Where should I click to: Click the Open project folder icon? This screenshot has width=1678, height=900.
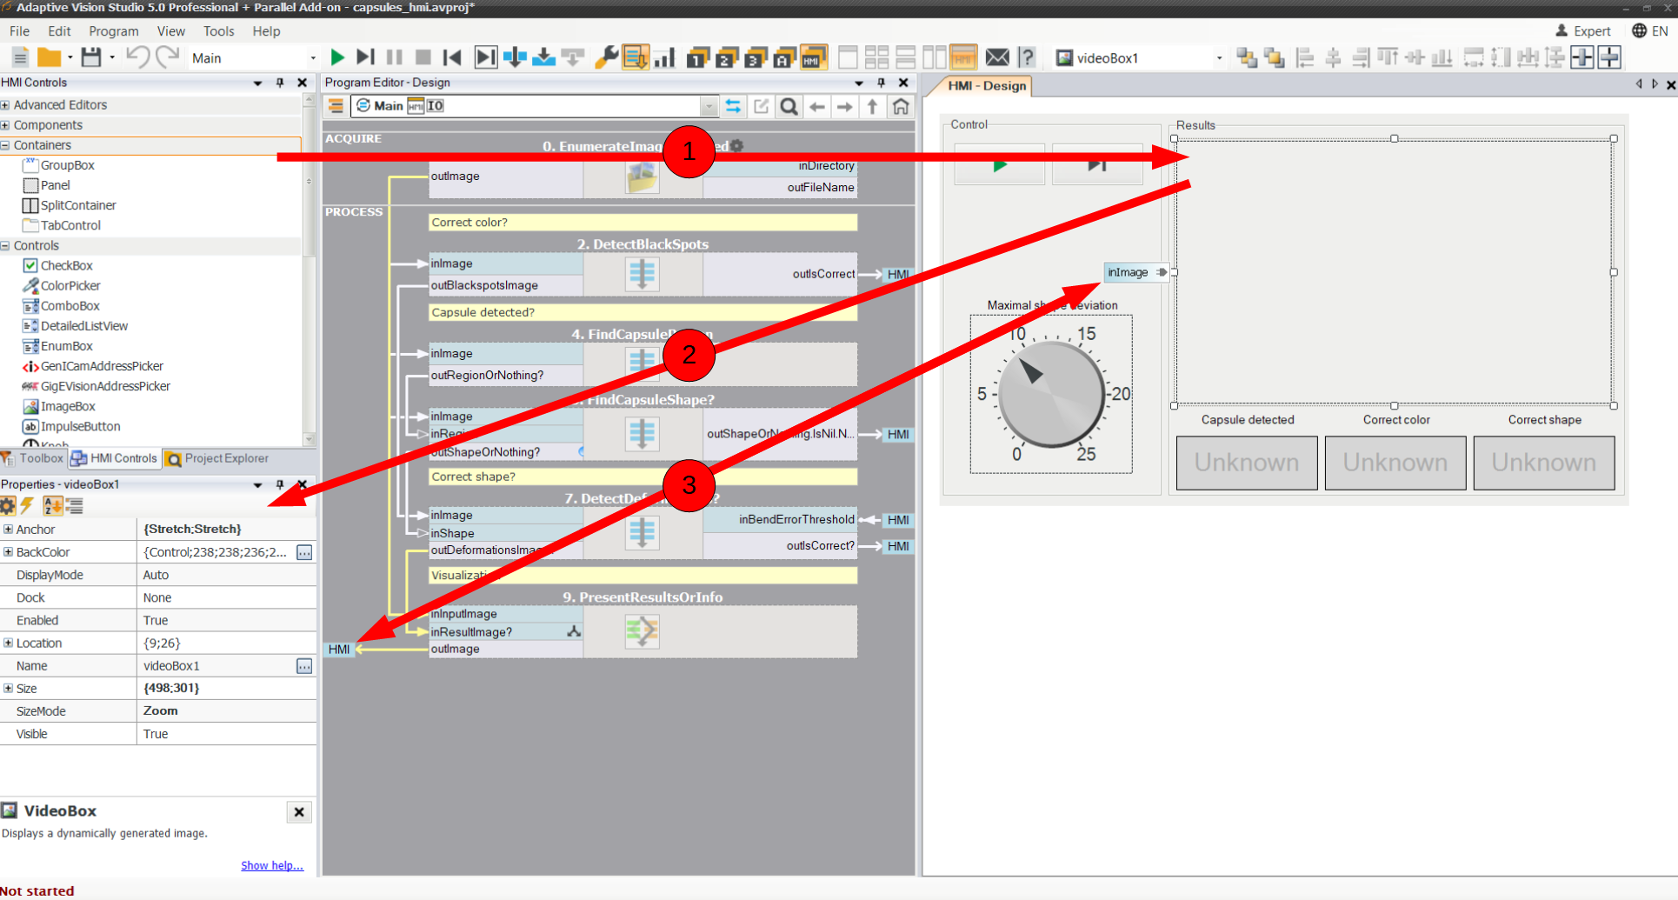(x=50, y=57)
